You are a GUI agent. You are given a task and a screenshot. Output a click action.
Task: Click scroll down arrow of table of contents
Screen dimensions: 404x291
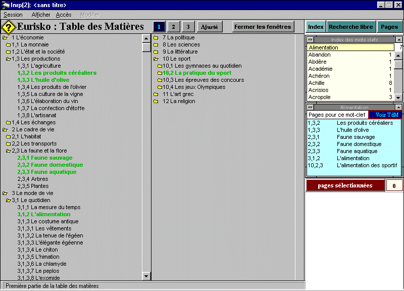[x=146, y=276]
